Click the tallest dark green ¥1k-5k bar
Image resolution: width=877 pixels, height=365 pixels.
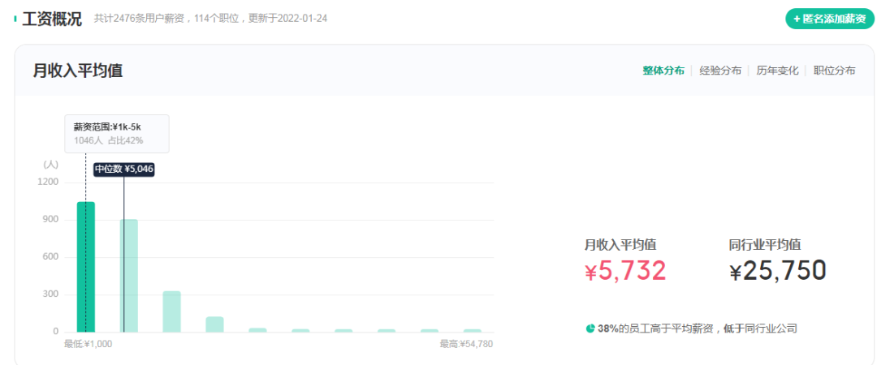(x=86, y=266)
